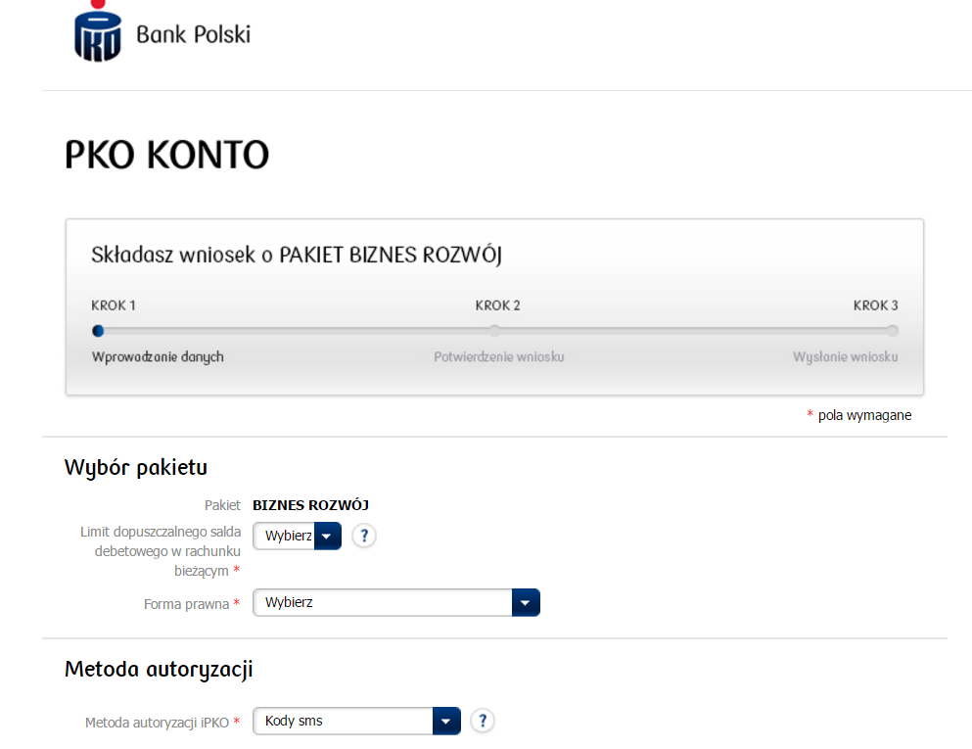Click the Bank Polski text in header
The width and height of the screenshot is (972, 749).
(x=194, y=34)
